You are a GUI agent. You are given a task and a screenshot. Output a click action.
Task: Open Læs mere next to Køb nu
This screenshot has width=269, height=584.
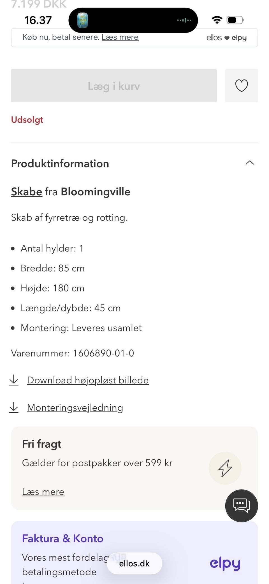click(120, 37)
